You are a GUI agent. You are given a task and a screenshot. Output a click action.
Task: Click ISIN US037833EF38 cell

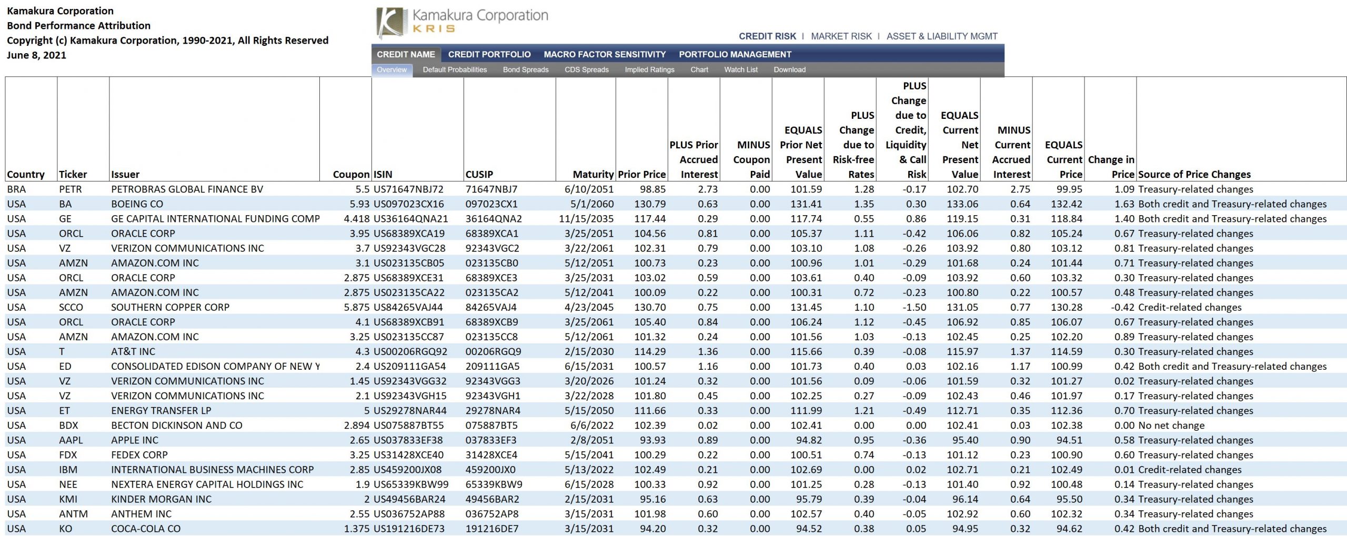click(x=408, y=440)
